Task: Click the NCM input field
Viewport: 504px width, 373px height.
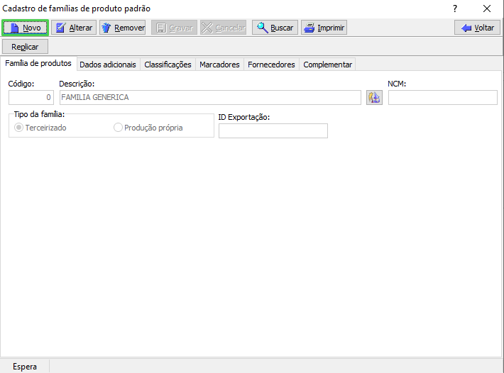Action: point(443,97)
